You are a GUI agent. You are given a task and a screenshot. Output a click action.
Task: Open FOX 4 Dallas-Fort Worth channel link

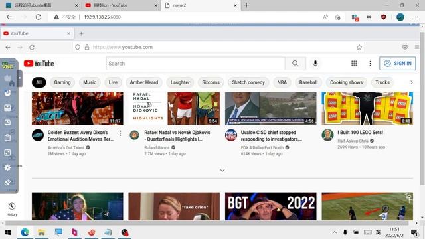(x=262, y=147)
